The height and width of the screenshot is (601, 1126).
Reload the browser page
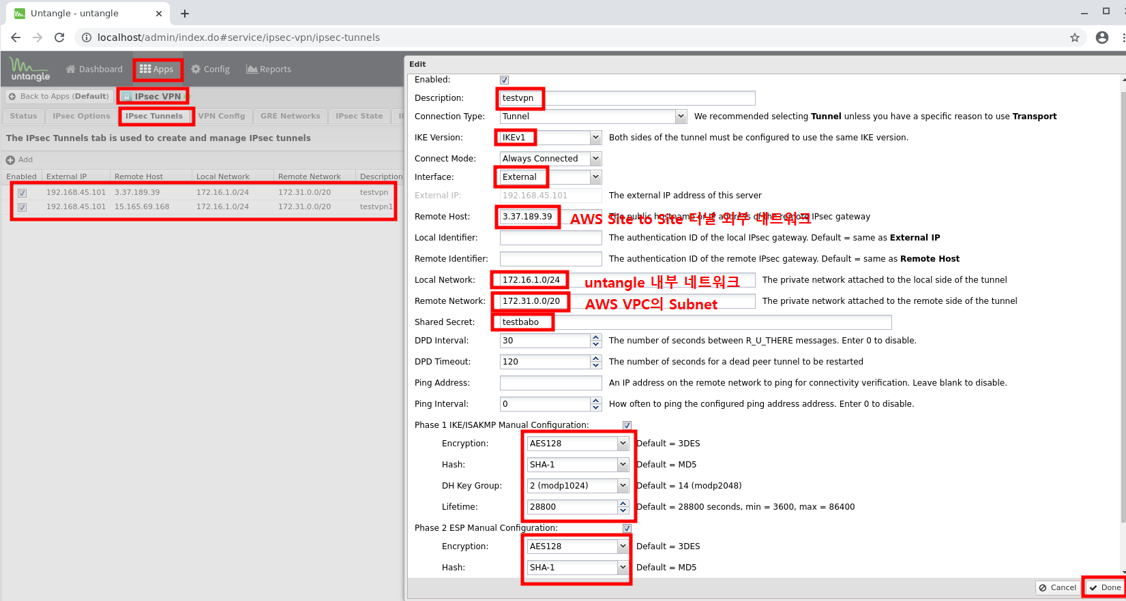(59, 37)
